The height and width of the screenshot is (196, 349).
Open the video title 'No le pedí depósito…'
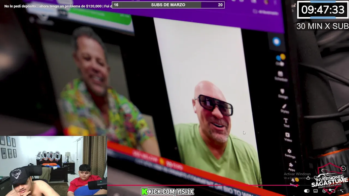[x=58, y=6]
